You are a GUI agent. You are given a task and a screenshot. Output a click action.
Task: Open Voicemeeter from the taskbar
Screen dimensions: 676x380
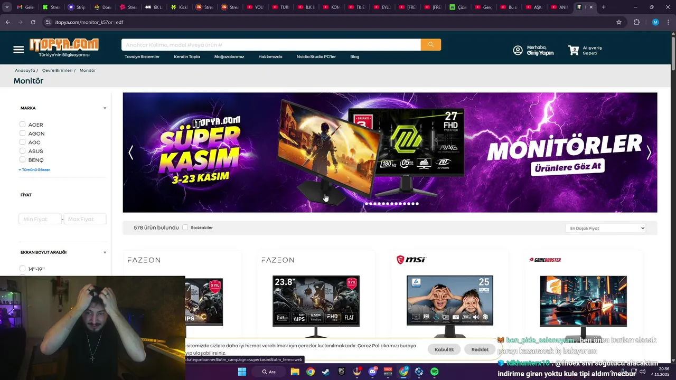click(388, 372)
